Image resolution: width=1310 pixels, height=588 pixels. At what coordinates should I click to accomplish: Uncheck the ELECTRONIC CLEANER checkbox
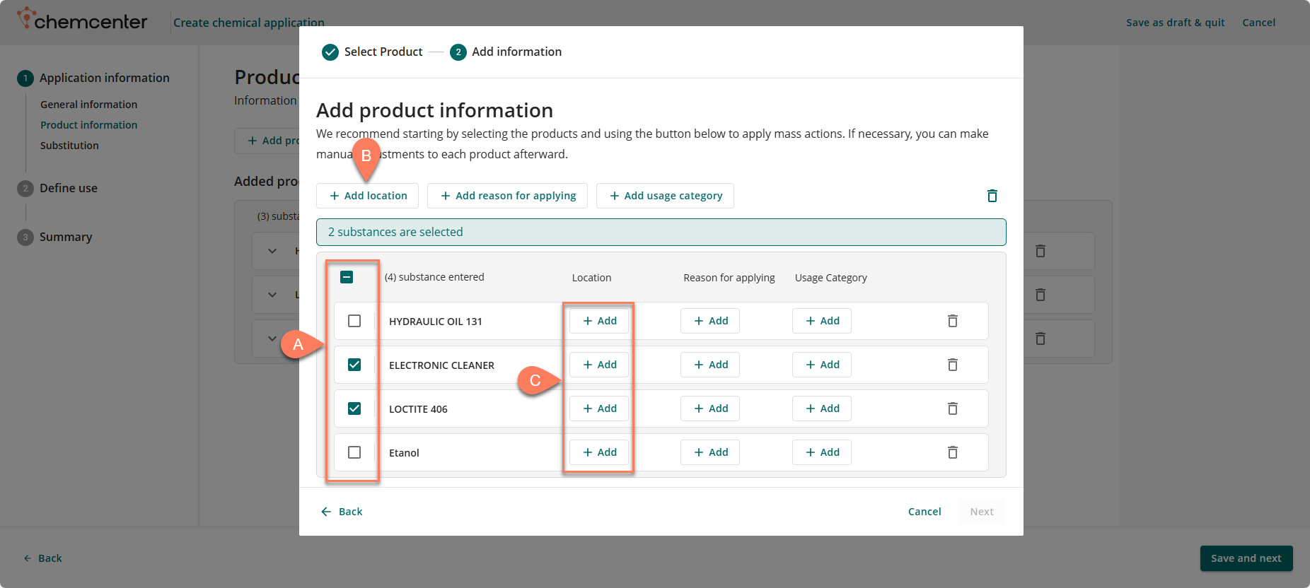pyautogui.click(x=354, y=365)
